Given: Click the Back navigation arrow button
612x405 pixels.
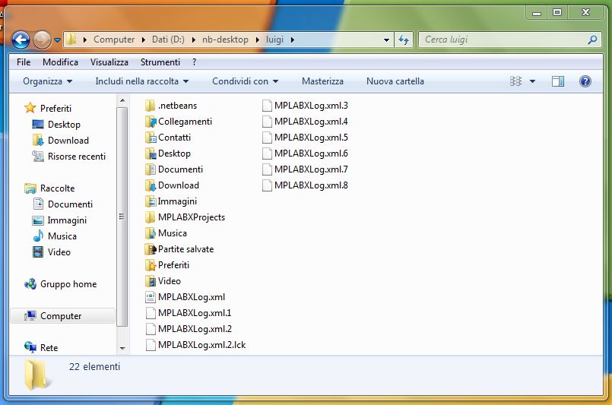Looking at the screenshot, I should pyautogui.click(x=21, y=40).
